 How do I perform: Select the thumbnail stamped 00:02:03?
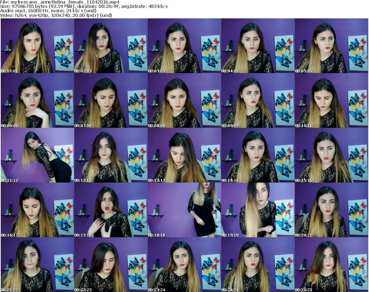111,46
